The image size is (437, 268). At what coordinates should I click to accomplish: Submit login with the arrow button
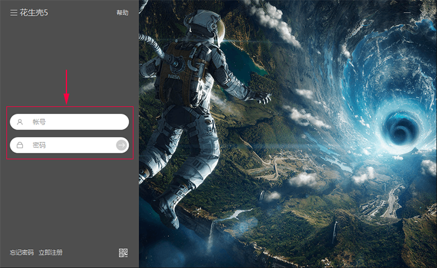pyautogui.click(x=122, y=145)
